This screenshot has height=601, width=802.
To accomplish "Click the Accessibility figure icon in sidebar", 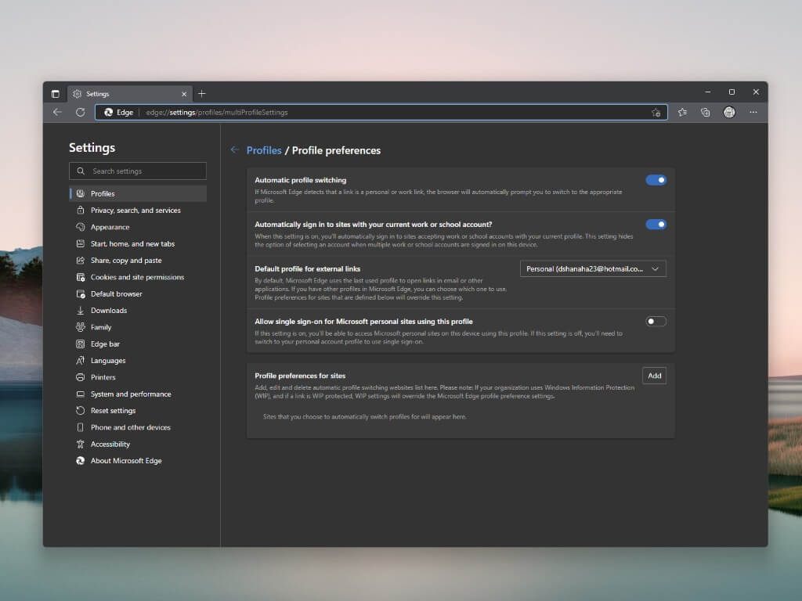I will tap(81, 444).
